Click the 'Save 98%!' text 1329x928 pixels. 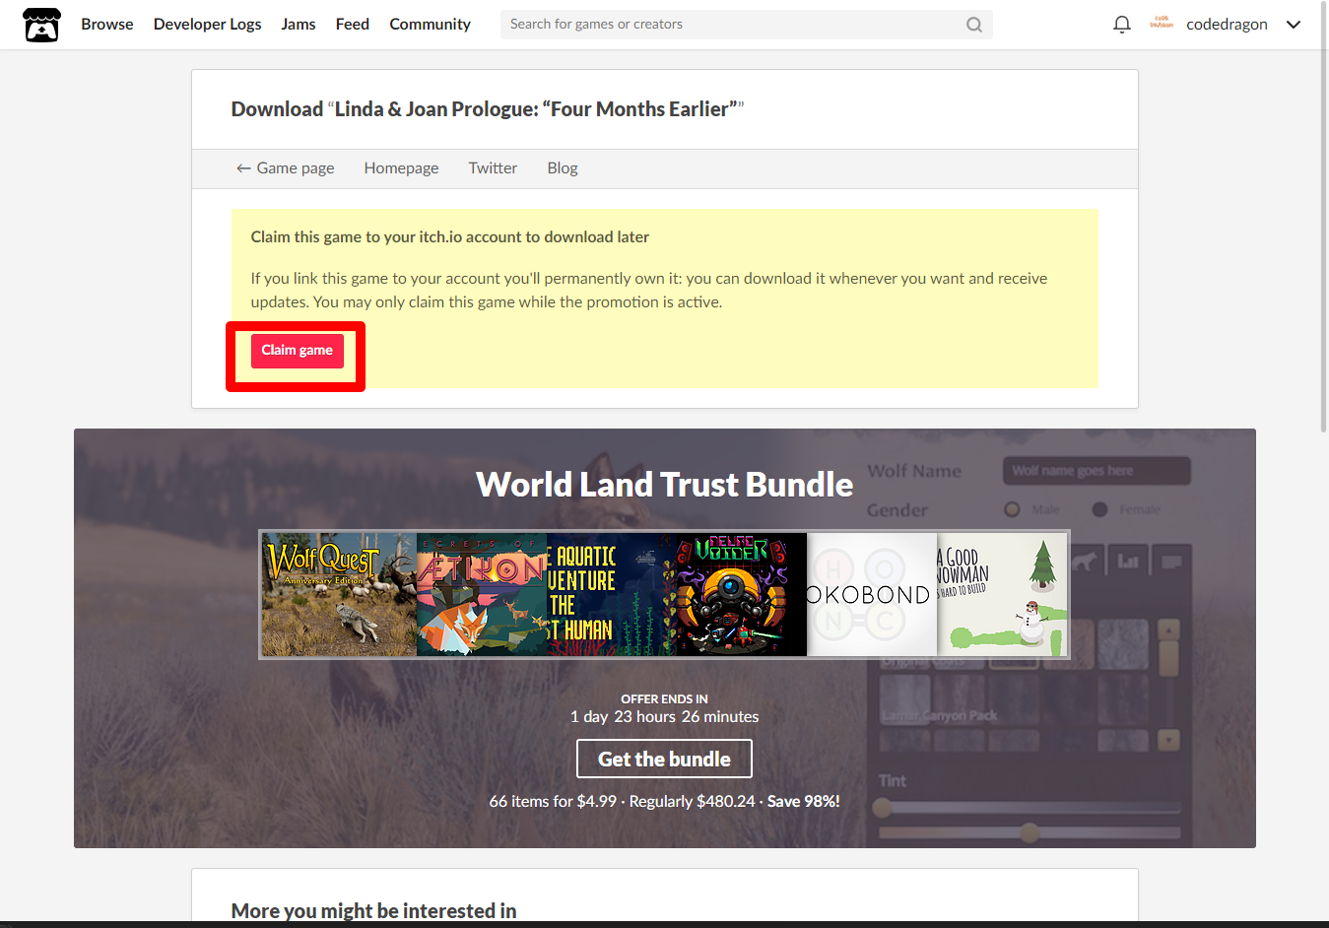pos(804,802)
